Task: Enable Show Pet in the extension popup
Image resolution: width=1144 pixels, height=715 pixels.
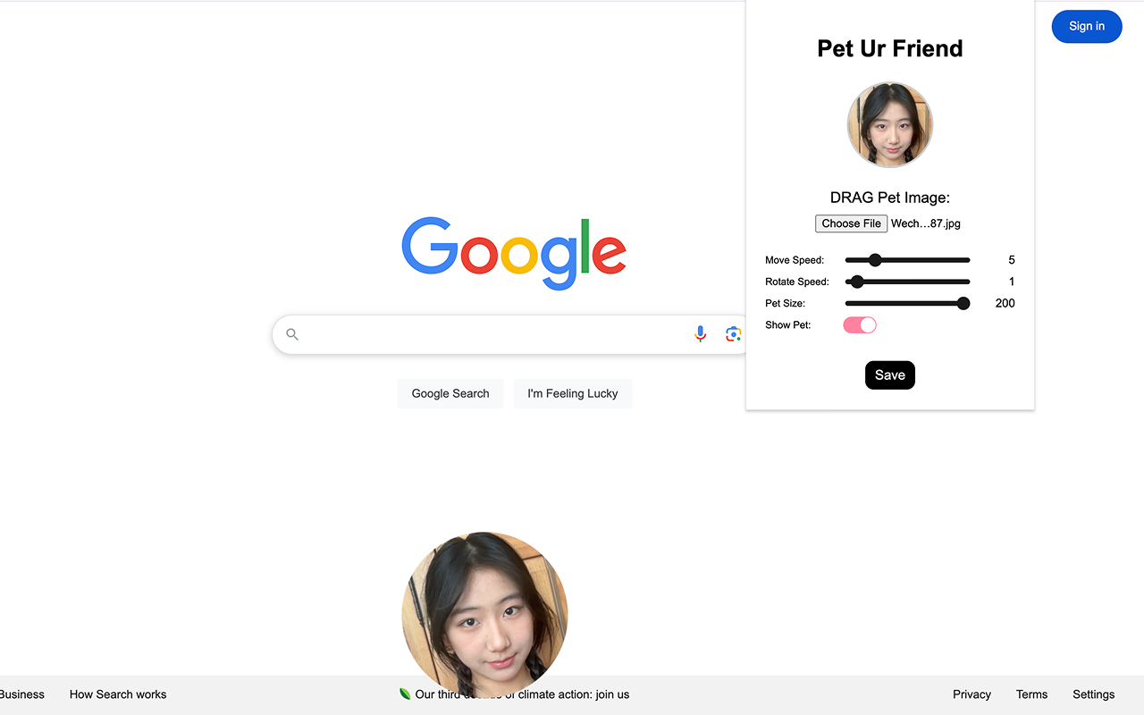Action: click(859, 324)
